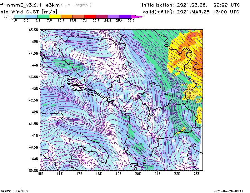Click the lavender 24.4–28.4 legend swatch

coord(113,17)
